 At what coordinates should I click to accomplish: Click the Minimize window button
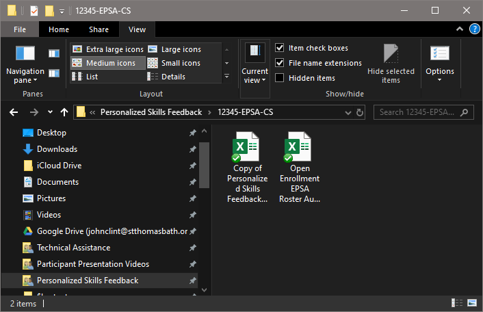point(404,10)
